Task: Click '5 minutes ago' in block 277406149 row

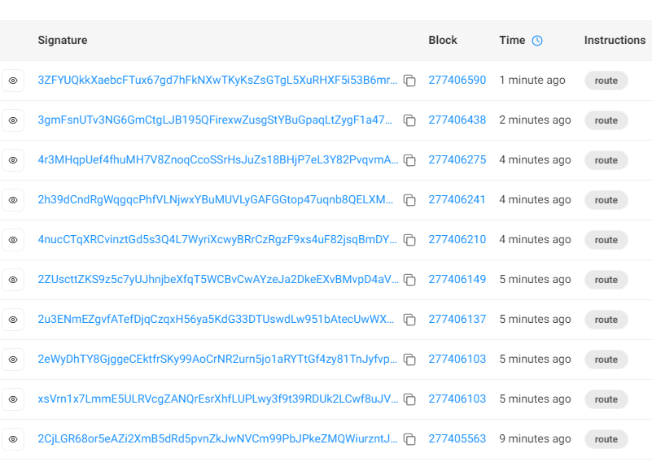Action: (x=535, y=279)
